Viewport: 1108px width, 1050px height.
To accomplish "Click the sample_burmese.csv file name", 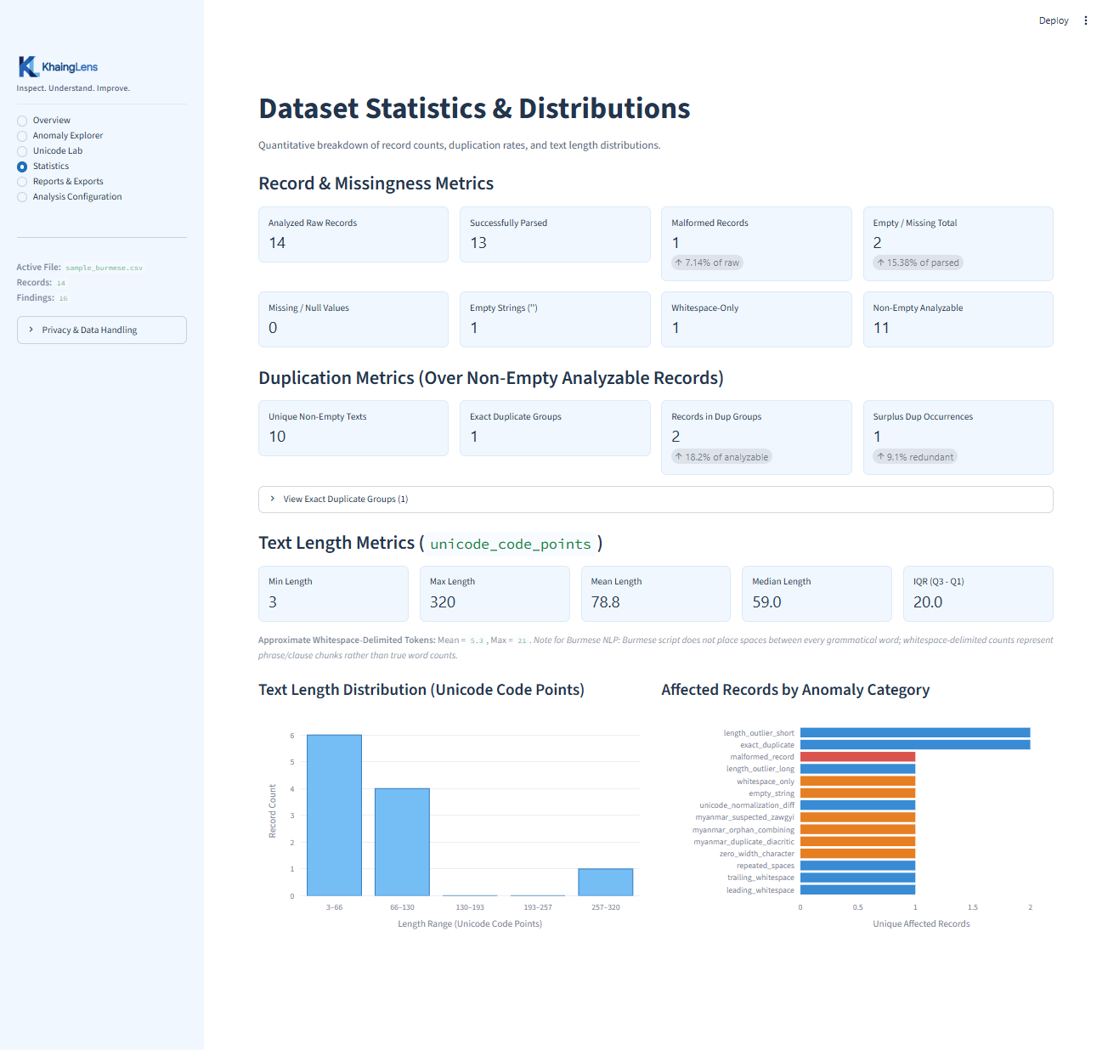I will point(105,268).
